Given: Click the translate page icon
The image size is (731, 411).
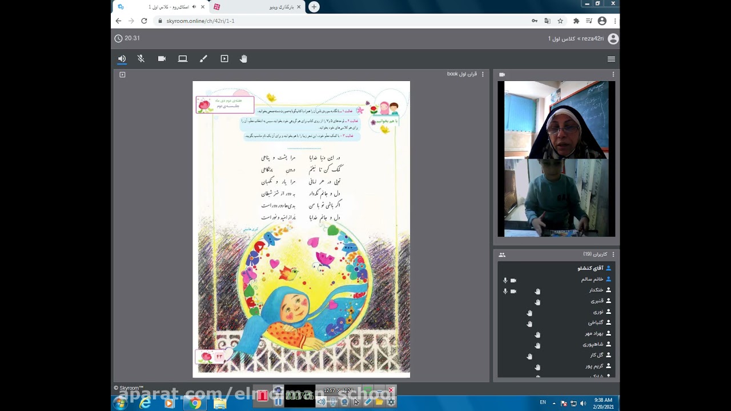Looking at the screenshot, I should (x=547, y=21).
